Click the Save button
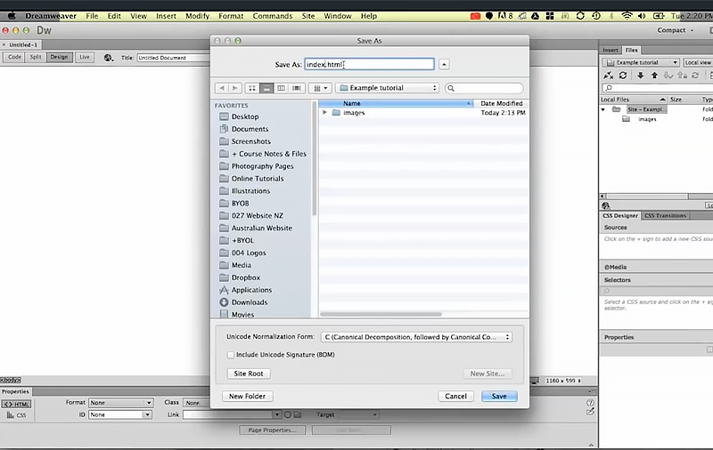 click(499, 397)
